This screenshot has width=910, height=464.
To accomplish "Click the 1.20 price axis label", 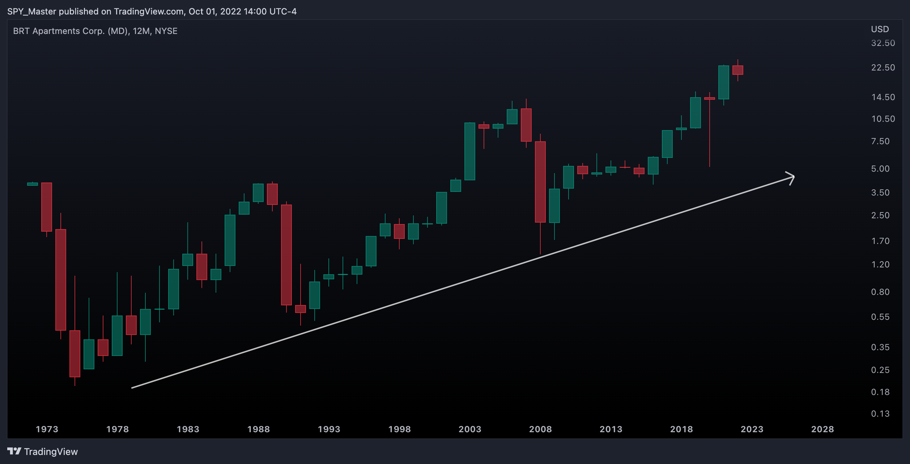I will coord(880,265).
